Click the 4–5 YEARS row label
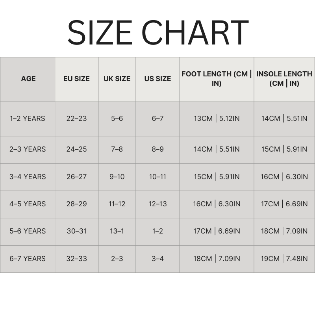The width and height of the screenshot is (315, 315). click(x=28, y=204)
